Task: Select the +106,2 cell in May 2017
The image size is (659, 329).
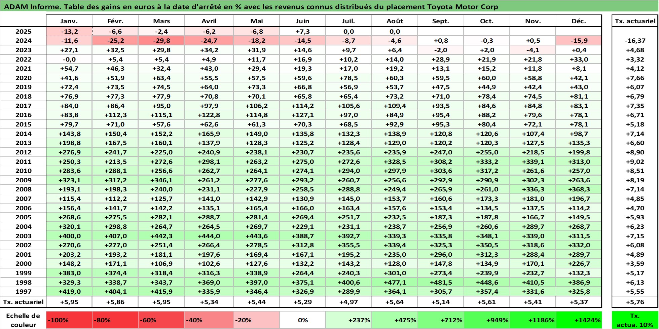Action: [x=256, y=106]
